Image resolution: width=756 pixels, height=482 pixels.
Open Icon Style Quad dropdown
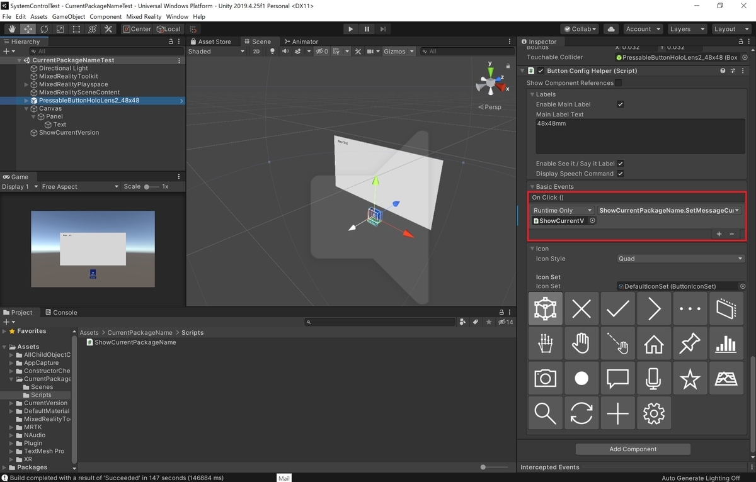point(680,259)
